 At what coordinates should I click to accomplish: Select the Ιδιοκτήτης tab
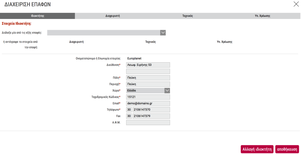[x=38, y=16]
